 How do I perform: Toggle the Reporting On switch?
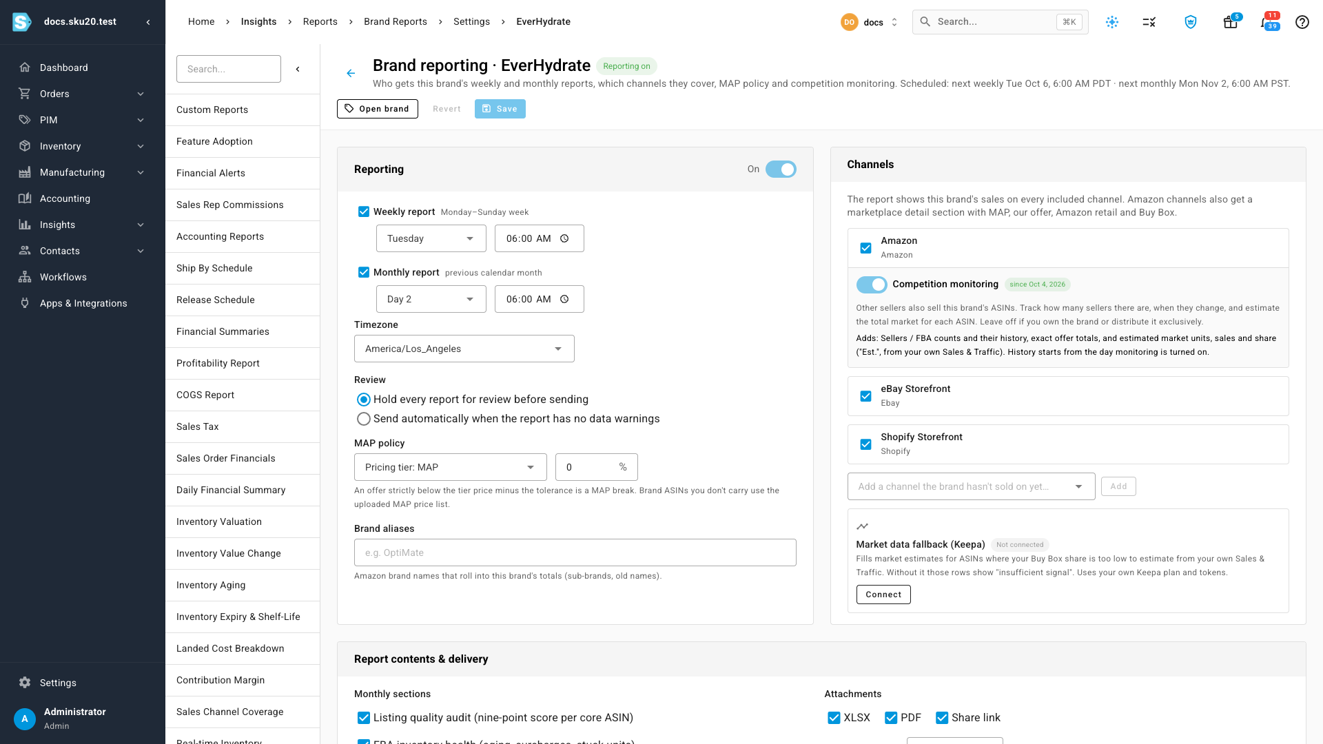click(781, 169)
